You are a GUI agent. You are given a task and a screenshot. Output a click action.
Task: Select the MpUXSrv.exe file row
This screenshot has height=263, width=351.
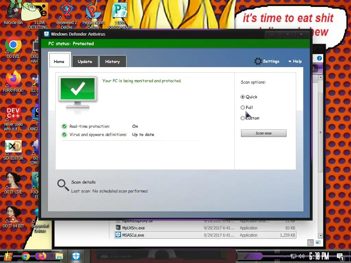pos(205,228)
